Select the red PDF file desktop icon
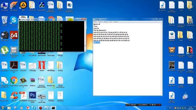The image size is (196, 110). point(23,96)
